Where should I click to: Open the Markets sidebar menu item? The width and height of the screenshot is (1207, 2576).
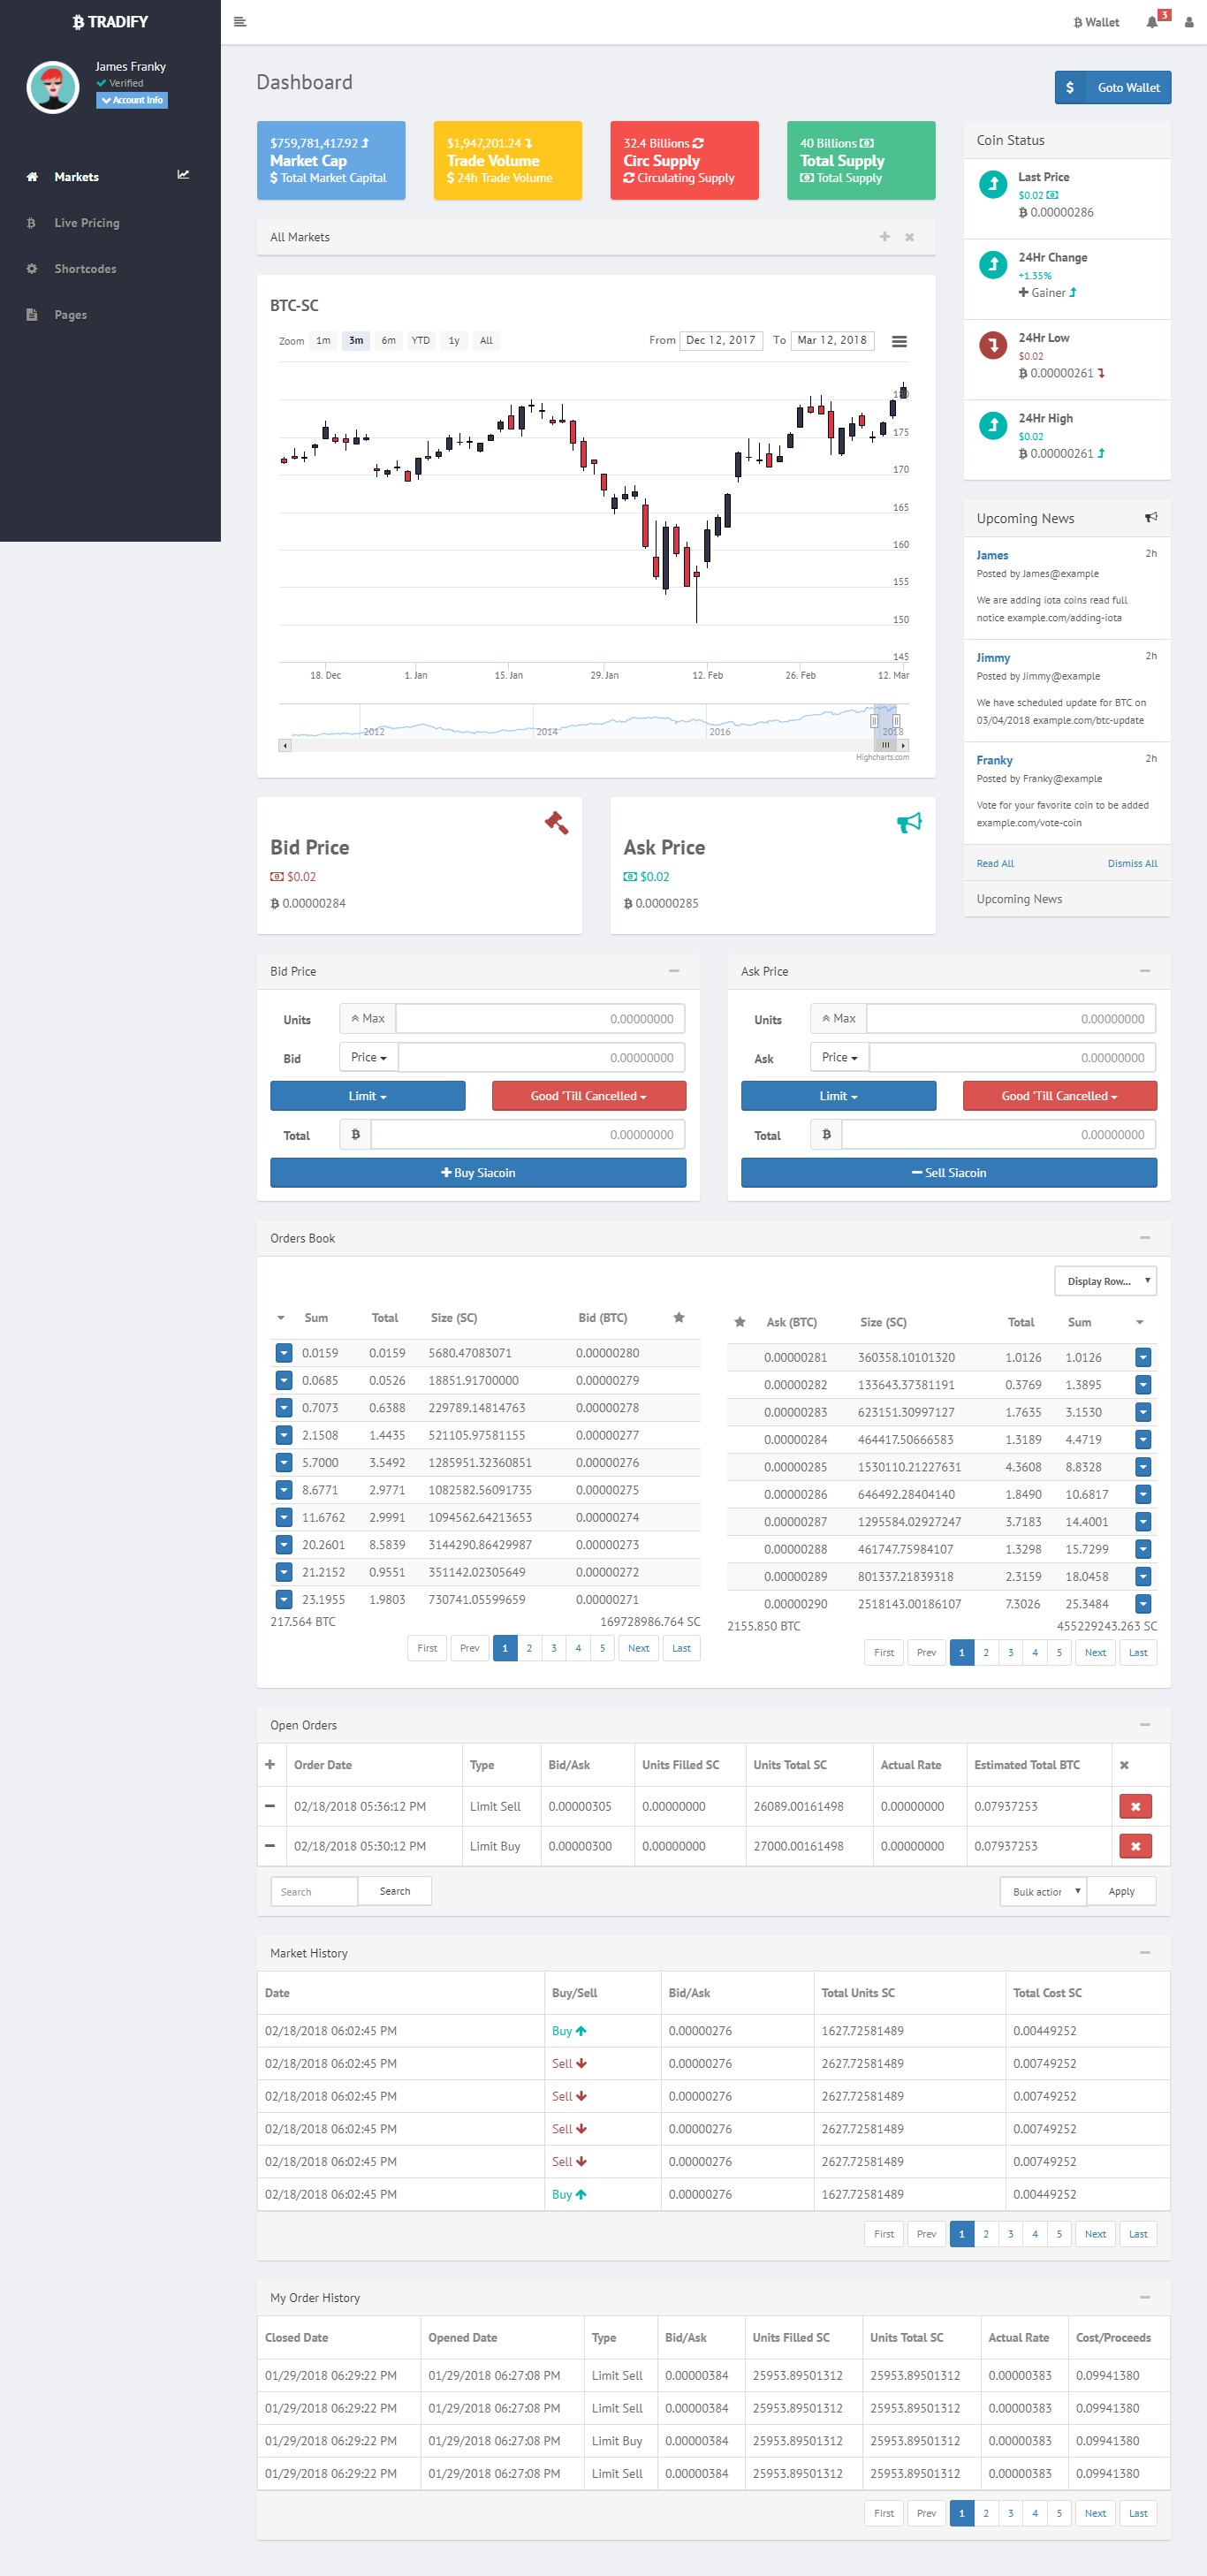click(x=110, y=177)
